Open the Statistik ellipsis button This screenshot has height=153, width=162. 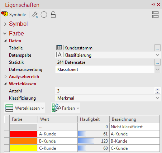point(157,62)
